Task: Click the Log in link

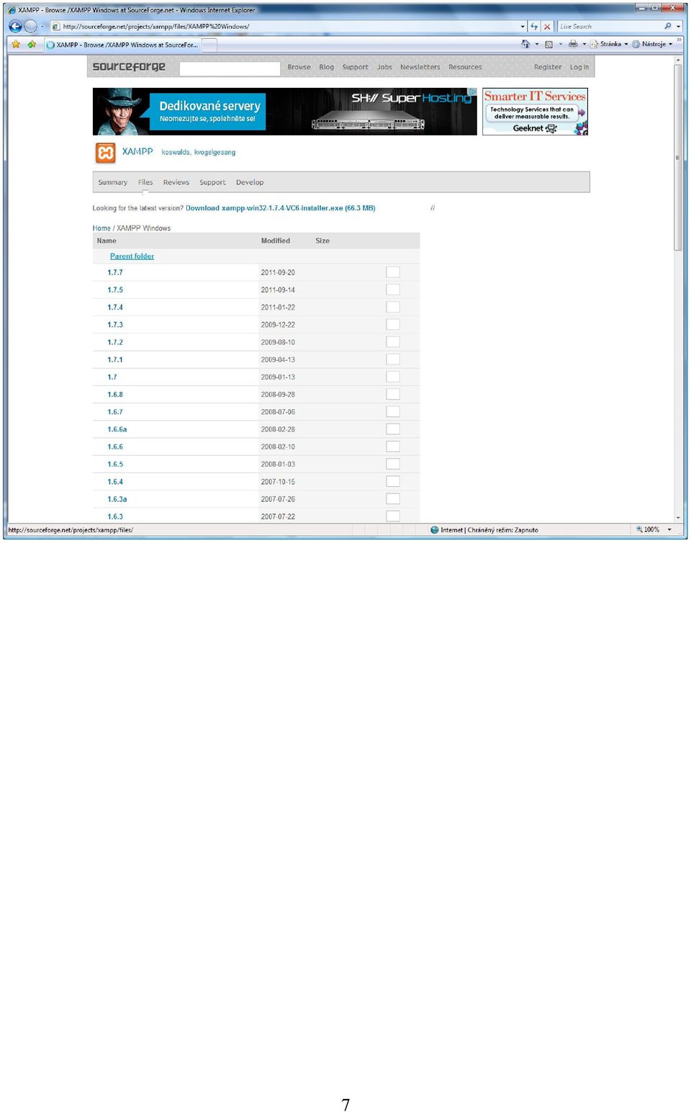Action: pos(579,67)
